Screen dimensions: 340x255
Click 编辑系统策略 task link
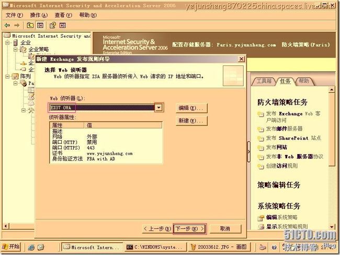[281, 217]
